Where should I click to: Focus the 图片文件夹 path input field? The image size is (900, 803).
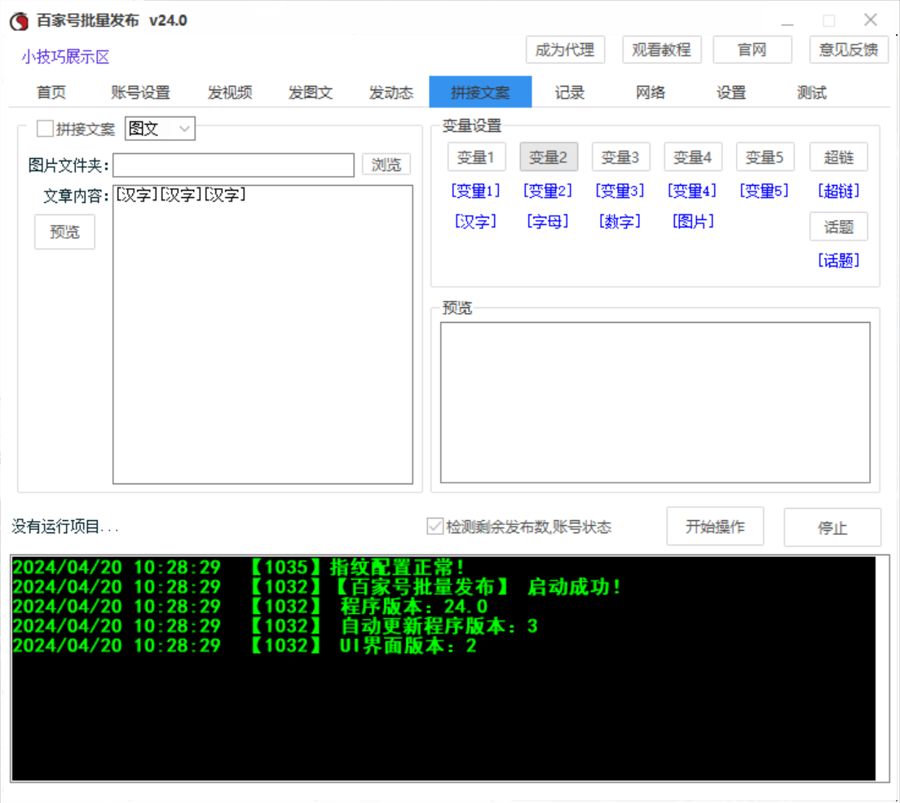(234, 165)
